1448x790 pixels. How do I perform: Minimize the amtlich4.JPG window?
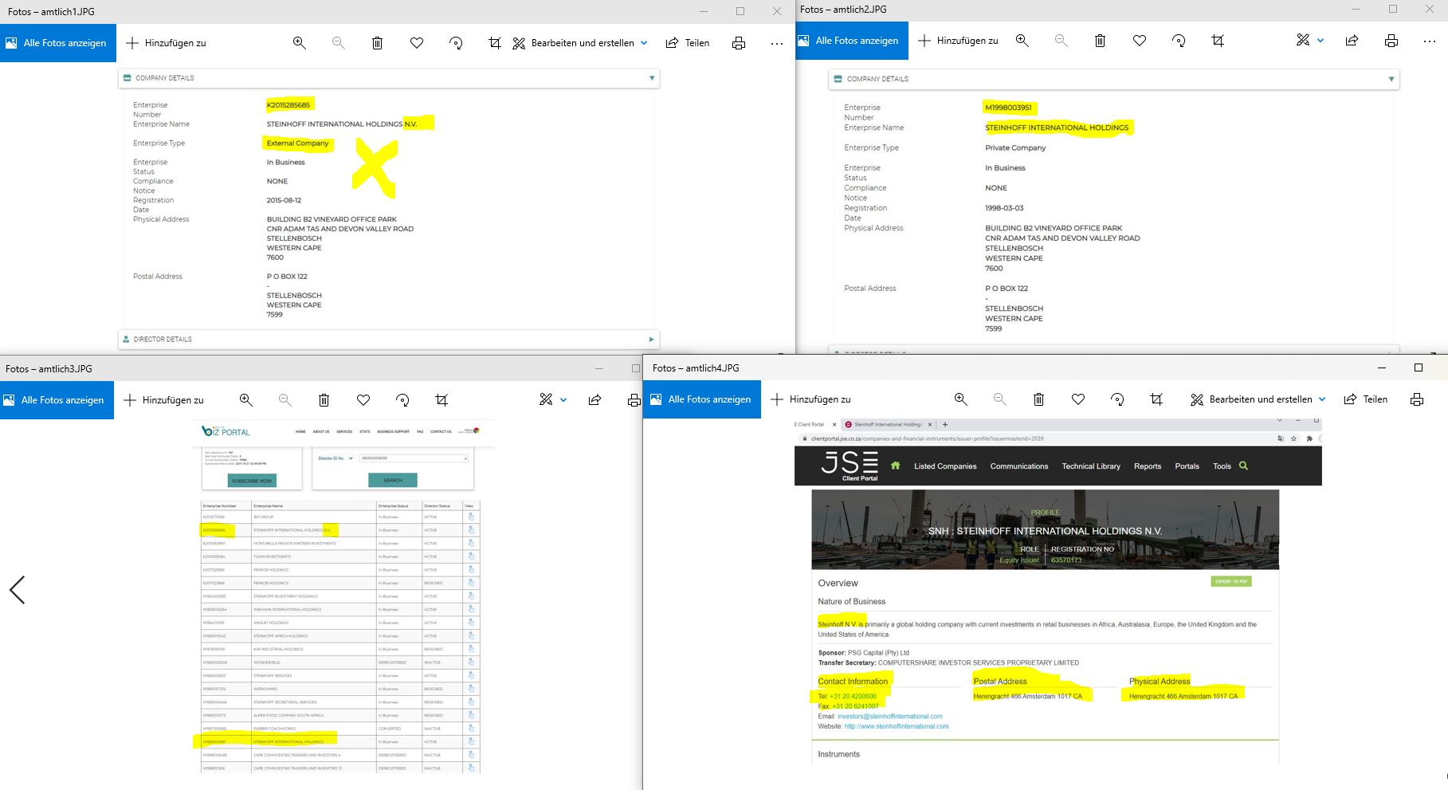click(x=1382, y=367)
